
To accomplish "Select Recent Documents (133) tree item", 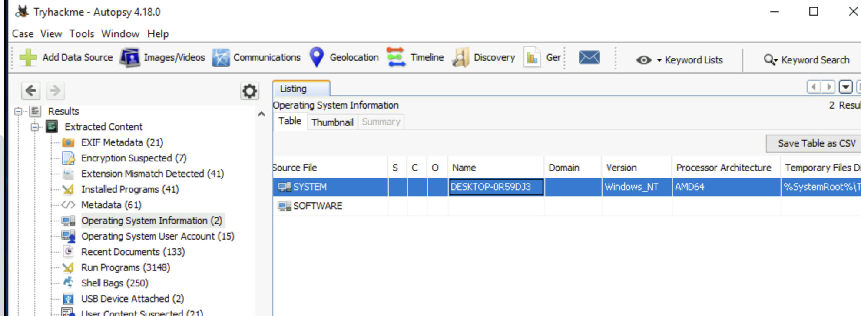I will tap(133, 252).
